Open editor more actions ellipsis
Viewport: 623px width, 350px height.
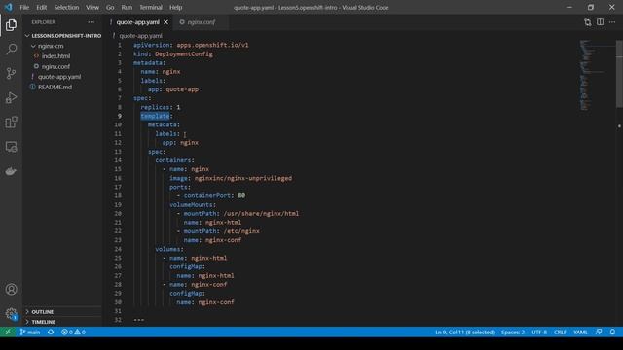coord(612,22)
